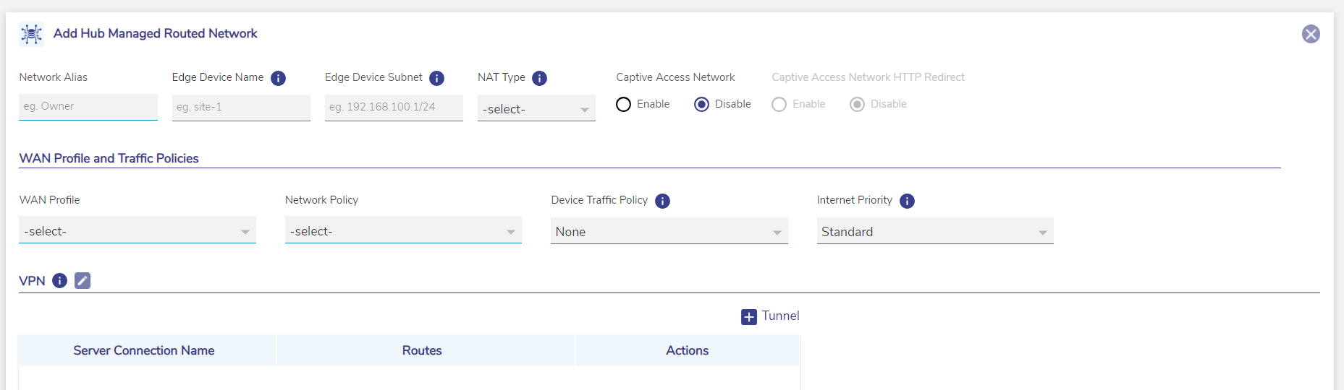1344x390 pixels.
Task: Focus the Edge Device Subnet input field
Action: coord(394,107)
